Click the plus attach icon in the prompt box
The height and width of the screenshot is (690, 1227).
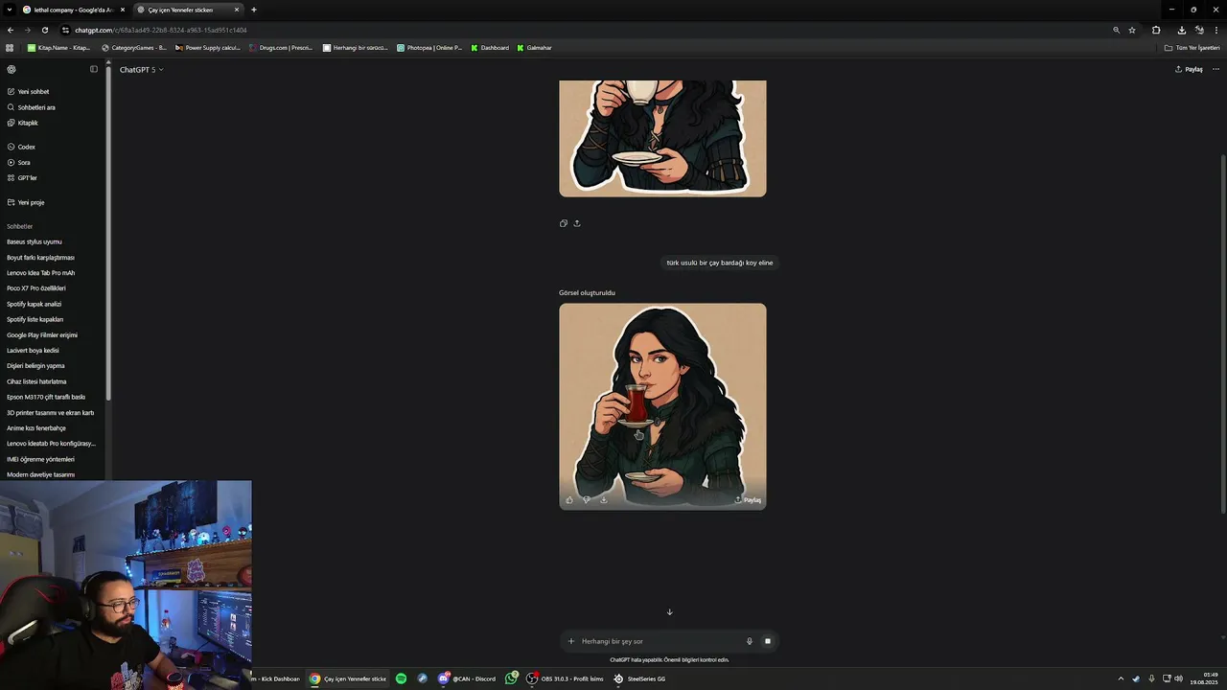point(571,641)
